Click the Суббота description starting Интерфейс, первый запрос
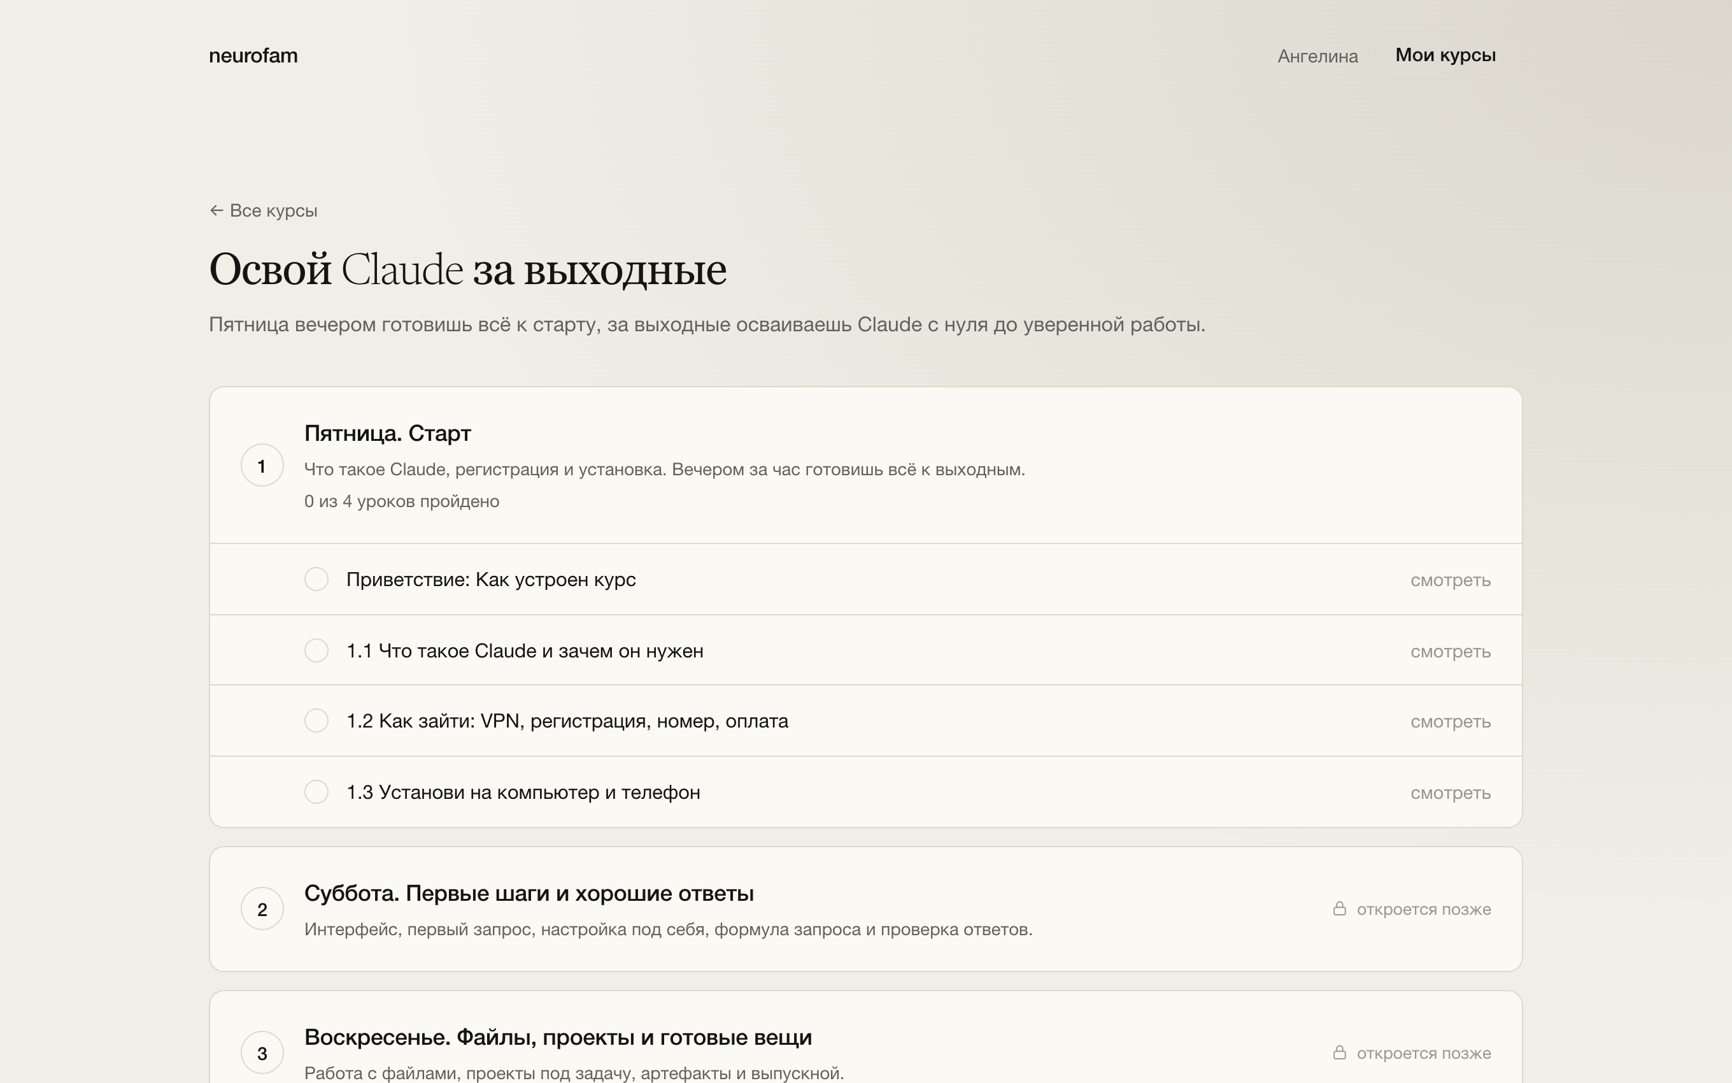The image size is (1732, 1083). [x=669, y=929]
